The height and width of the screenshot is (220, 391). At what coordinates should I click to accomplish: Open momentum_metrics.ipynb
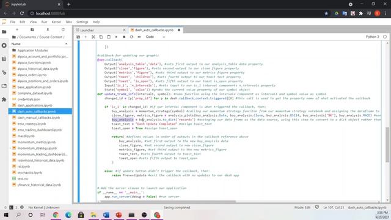tap(37, 142)
